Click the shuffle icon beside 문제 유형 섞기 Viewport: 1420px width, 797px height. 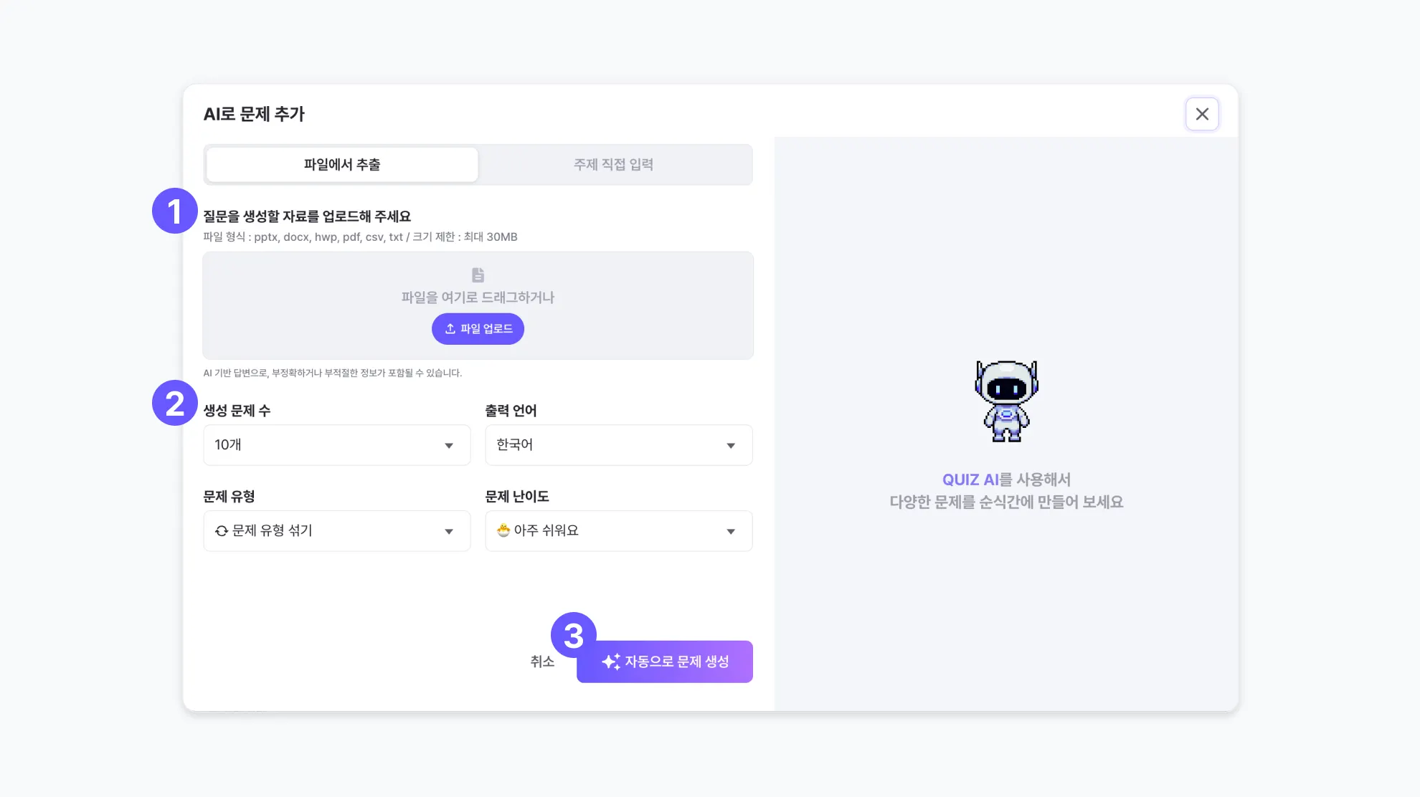coord(222,531)
